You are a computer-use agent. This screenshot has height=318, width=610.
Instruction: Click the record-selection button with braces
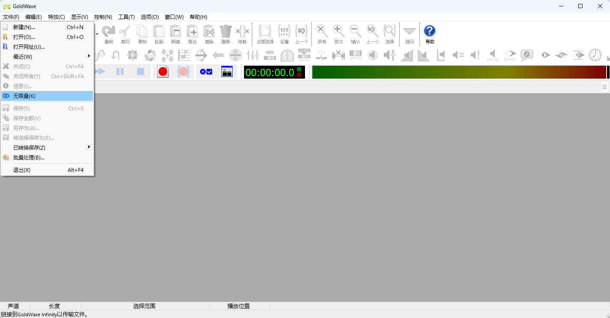coord(183,71)
